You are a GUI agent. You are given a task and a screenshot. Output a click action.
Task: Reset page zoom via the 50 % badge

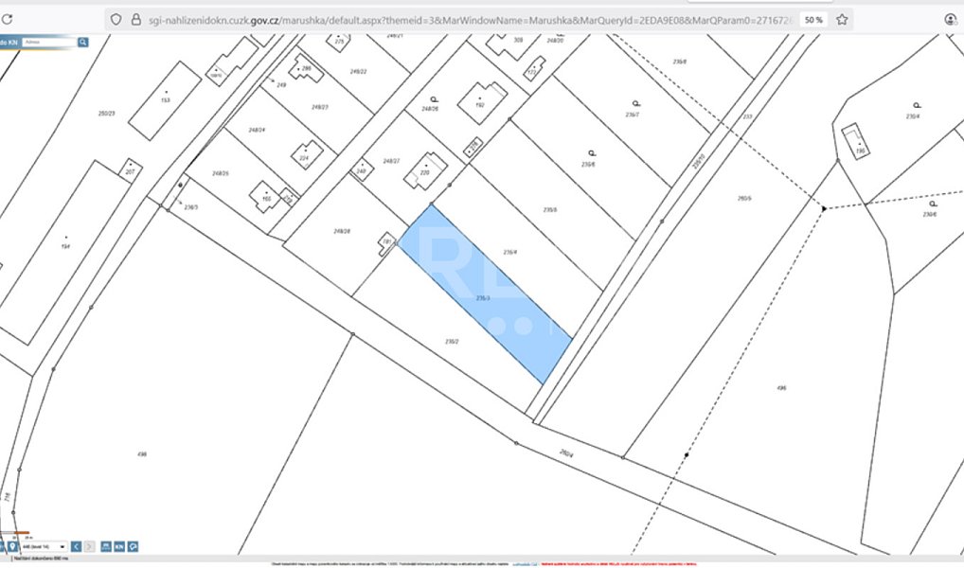pyautogui.click(x=813, y=20)
